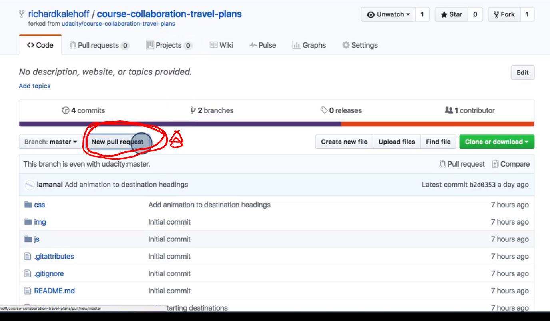This screenshot has height=321, width=550.
Task: Click the purple language bar segment
Action: (180, 124)
